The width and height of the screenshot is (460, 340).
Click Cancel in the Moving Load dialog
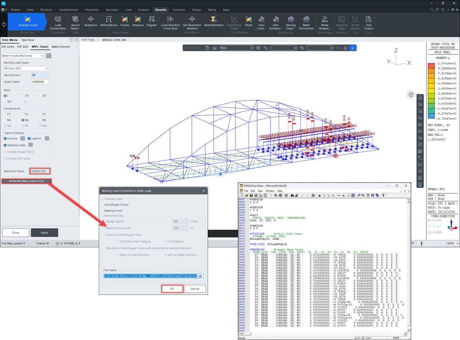coord(195,289)
